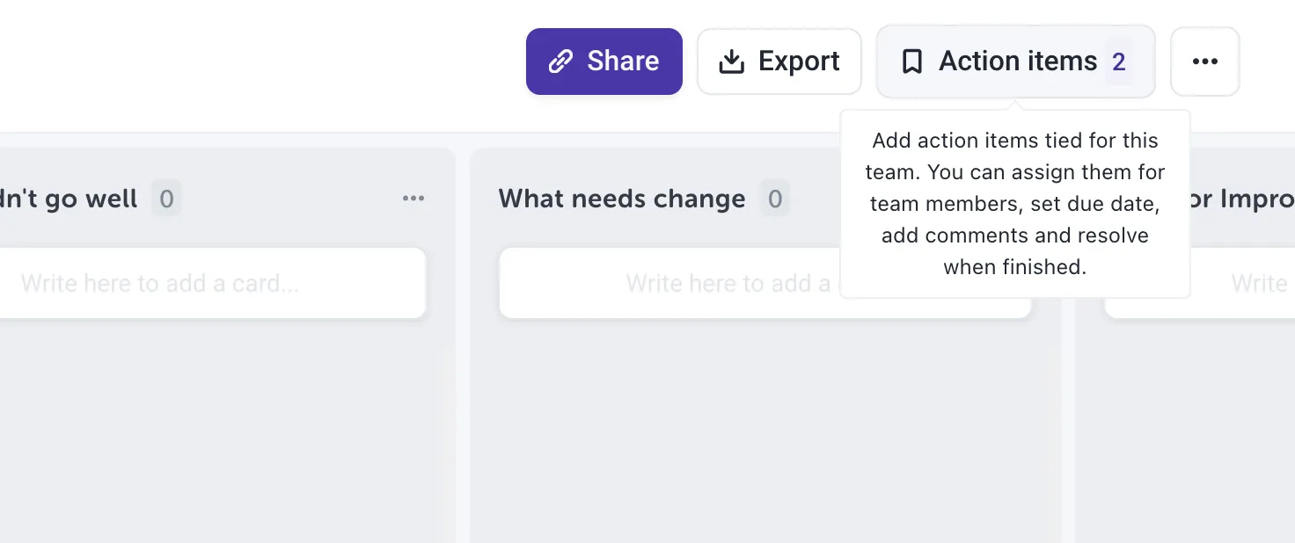Open the top-right three-dot more options menu
This screenshot has height=543, width=1295.
(x=1204, y=62)
